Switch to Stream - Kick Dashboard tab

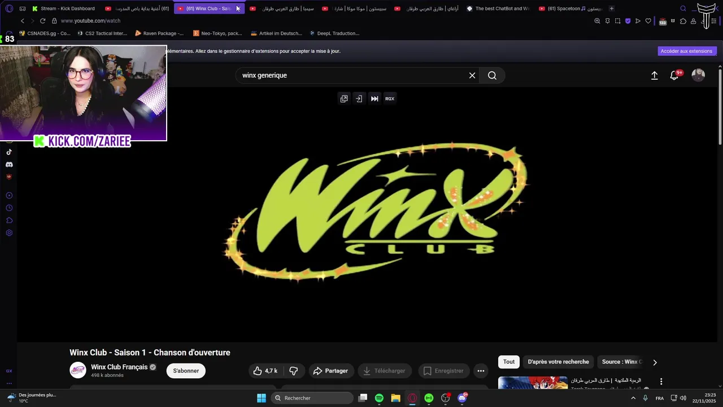pyautogui.click(x=63, y=8)
